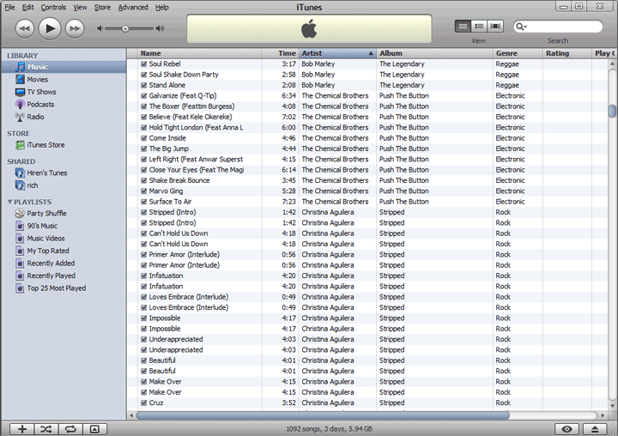Uncheck The Big Jump checkbox
The height and width of the screenshot is (436, 618).
click(x=144, y=148)
